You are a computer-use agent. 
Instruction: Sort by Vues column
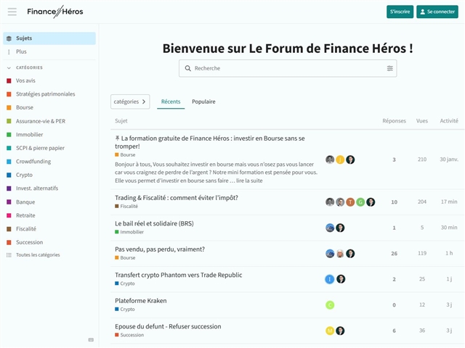coord(421,121)
